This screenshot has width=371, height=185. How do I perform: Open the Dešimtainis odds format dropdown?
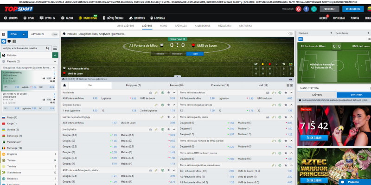(x=351, y=33)
